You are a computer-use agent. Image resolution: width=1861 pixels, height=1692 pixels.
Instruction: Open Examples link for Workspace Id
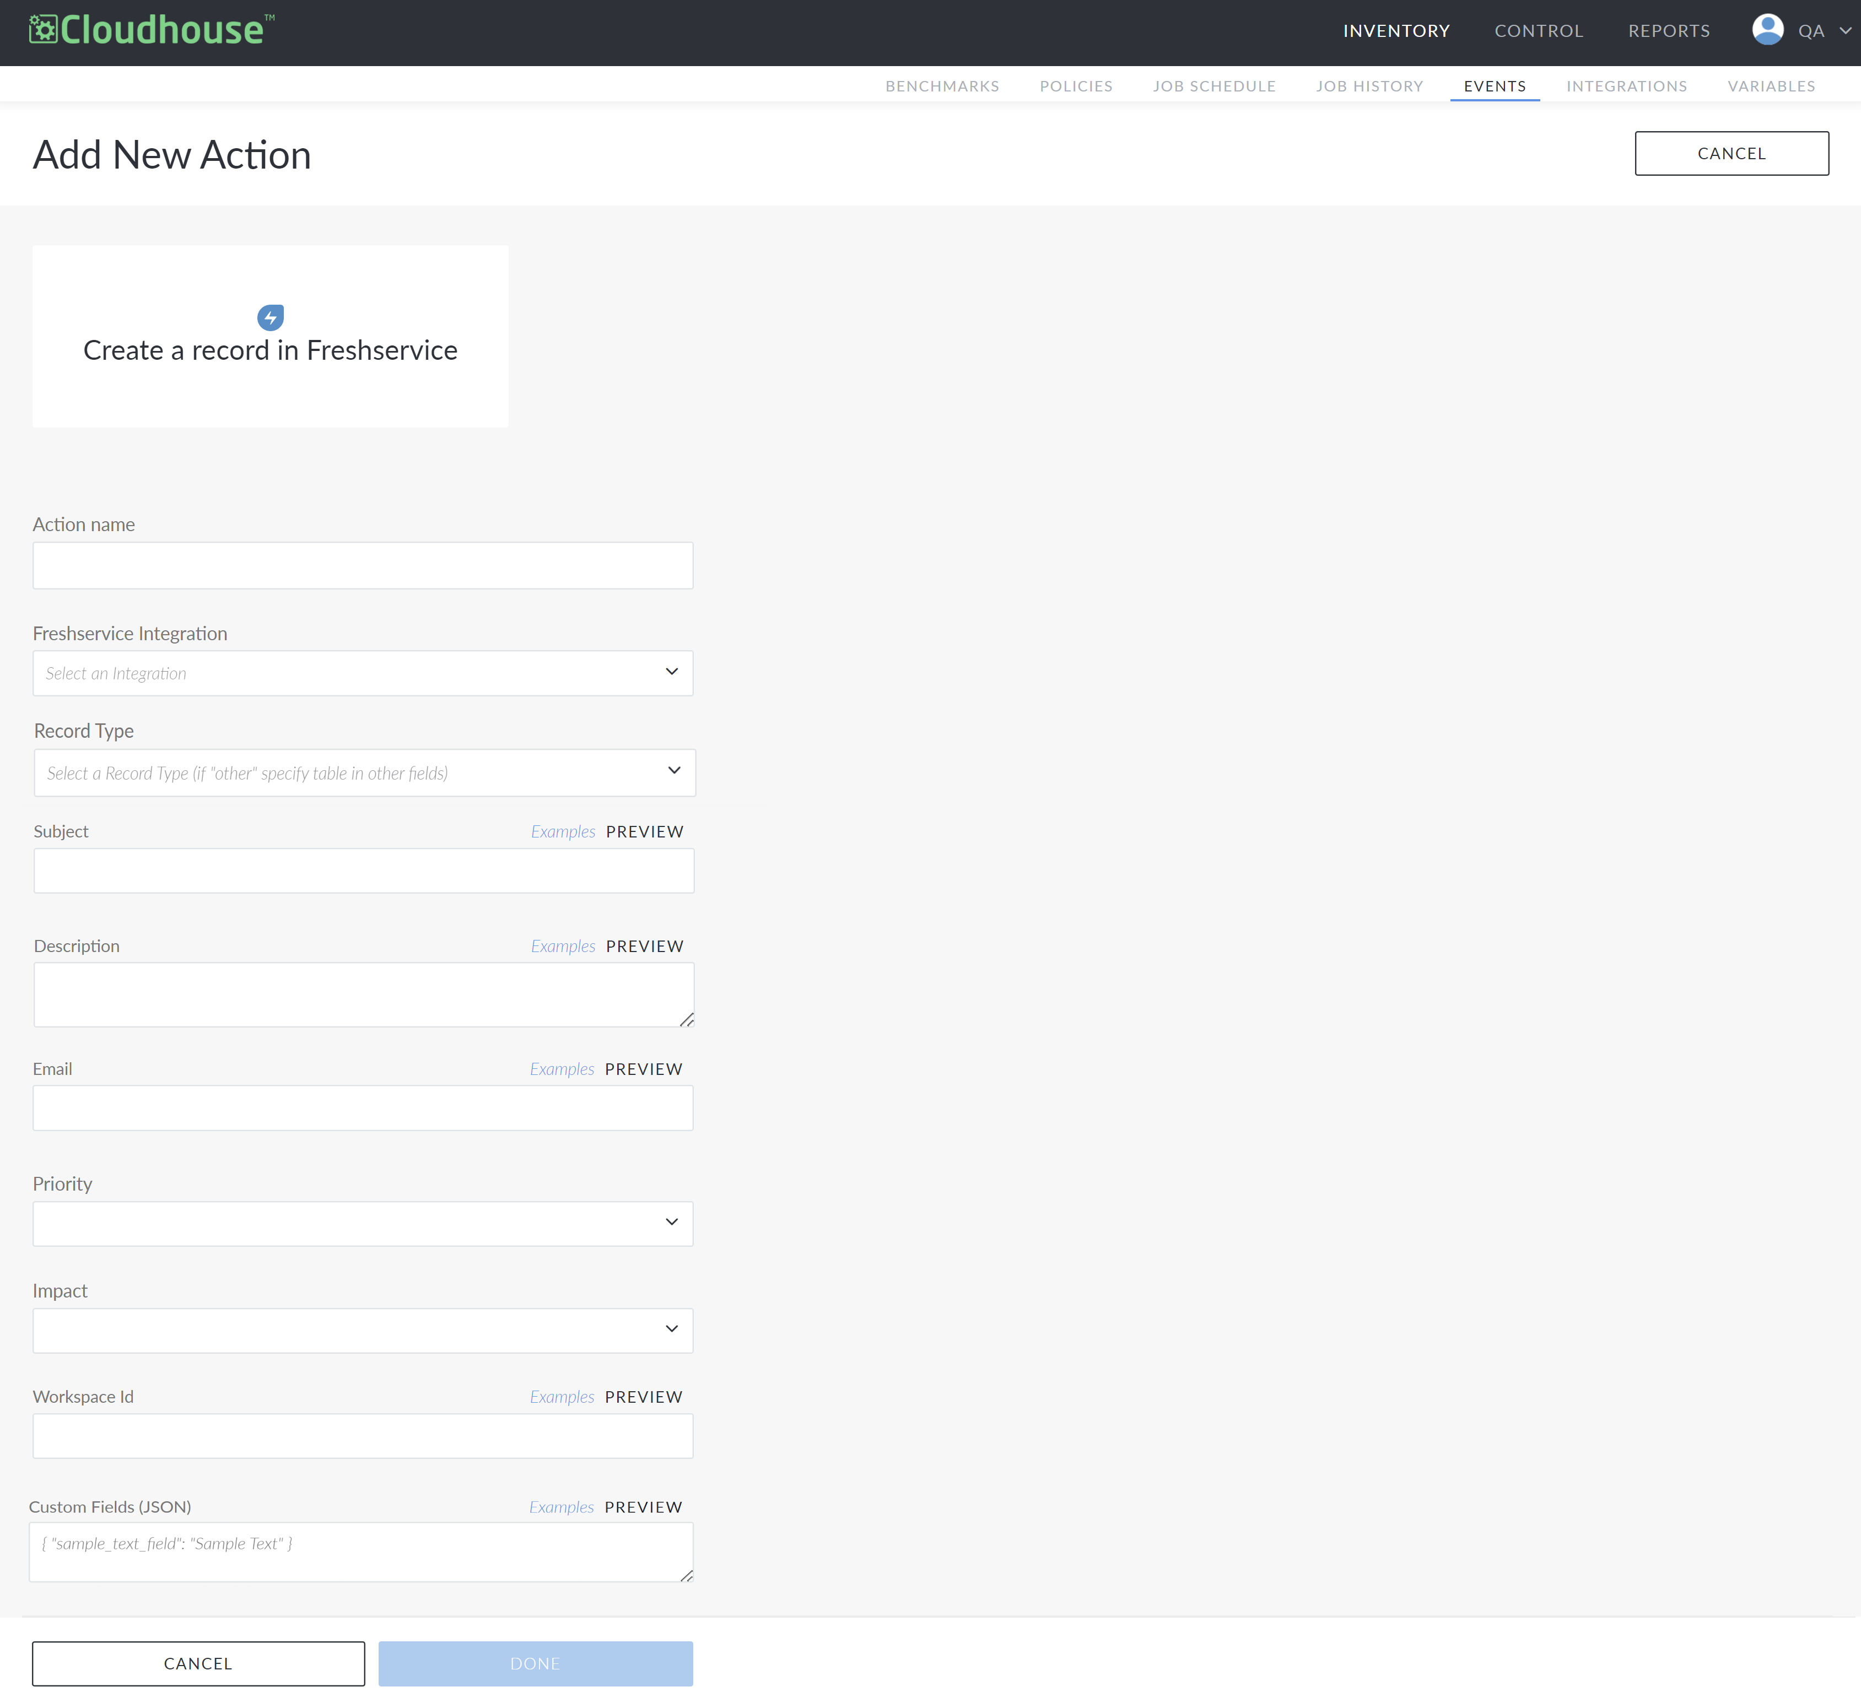click(562, 1396)
